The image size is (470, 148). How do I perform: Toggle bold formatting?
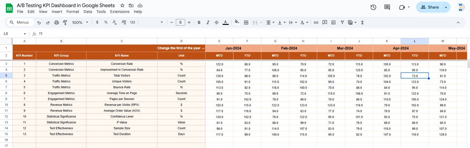pyautogui.click(x=199, y=22)
